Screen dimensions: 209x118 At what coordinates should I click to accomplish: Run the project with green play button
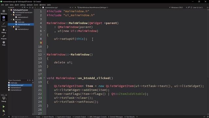pos(4,107)
